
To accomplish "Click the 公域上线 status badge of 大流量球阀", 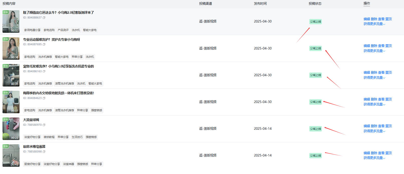I will point(316,129).
